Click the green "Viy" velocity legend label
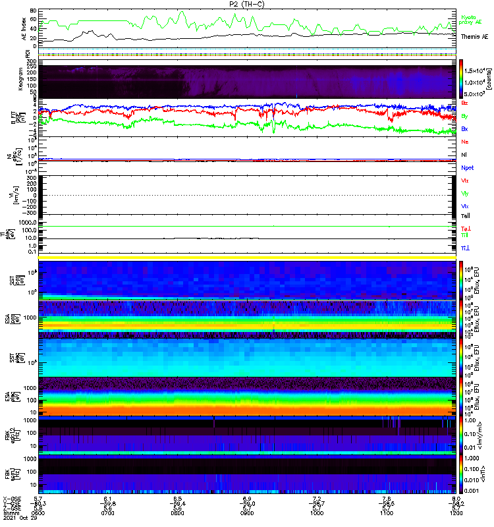494x527 pixels. click(465, 194)
